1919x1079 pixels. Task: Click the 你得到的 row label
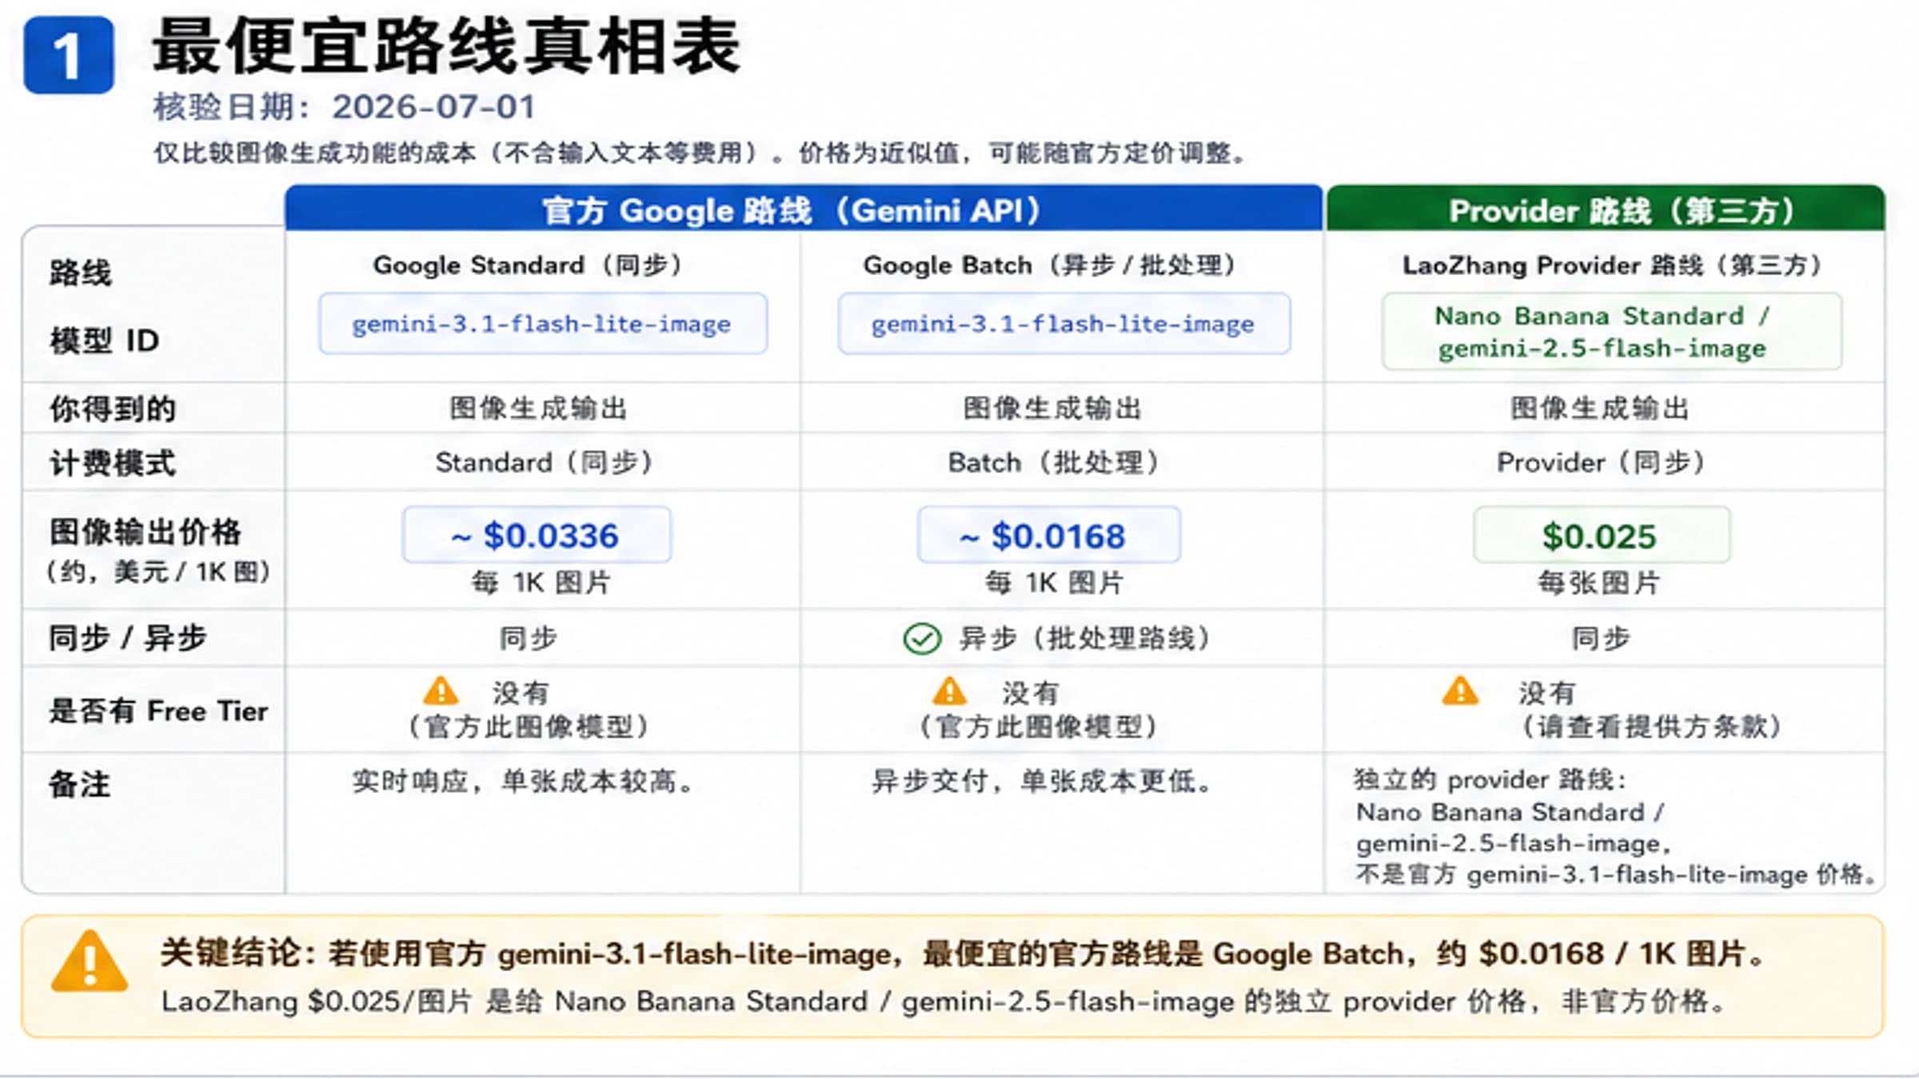point(112,408)
